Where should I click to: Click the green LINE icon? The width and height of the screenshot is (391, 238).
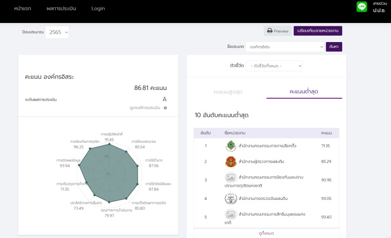[x=362, y=7]
